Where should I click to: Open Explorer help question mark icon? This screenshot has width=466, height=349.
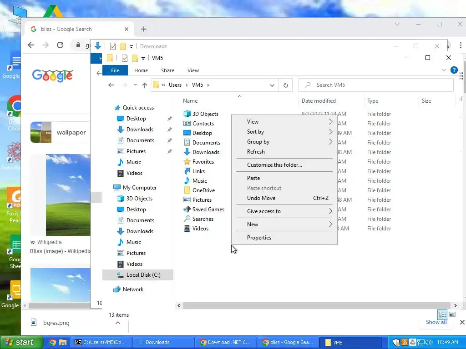[454, 70]
